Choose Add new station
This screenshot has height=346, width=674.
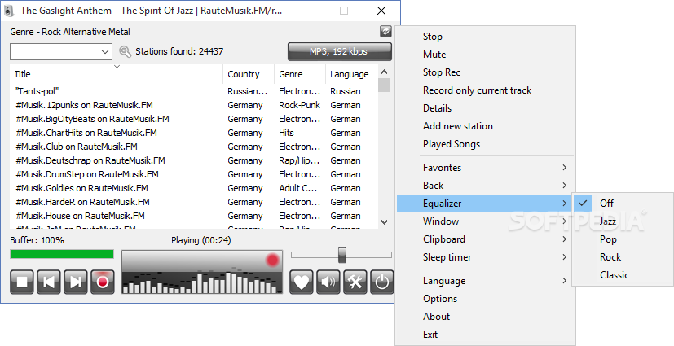click(485, 126)
